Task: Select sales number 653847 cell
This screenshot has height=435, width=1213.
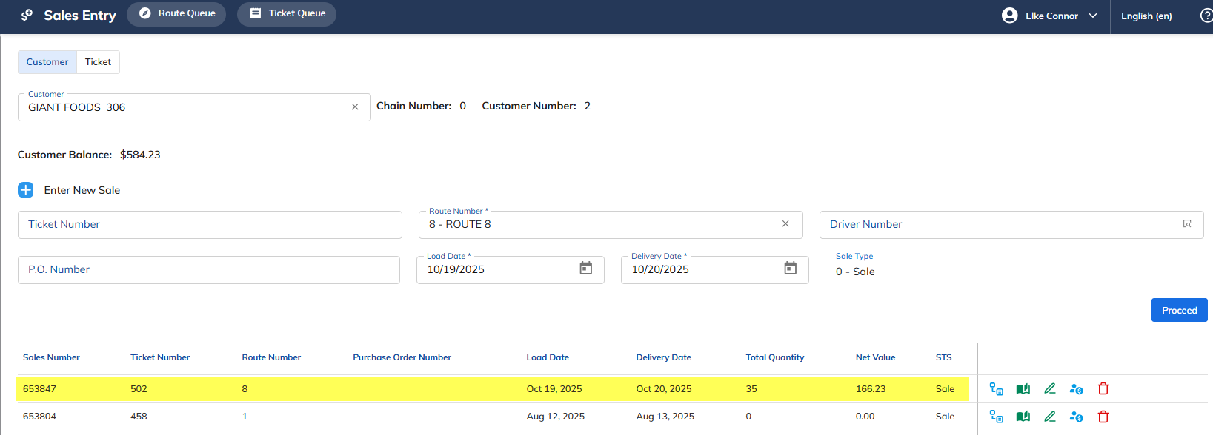Action: coord(39,389)
